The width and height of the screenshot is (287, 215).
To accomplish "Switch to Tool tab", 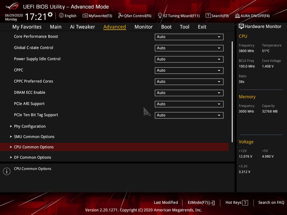I will click(184, 27).
